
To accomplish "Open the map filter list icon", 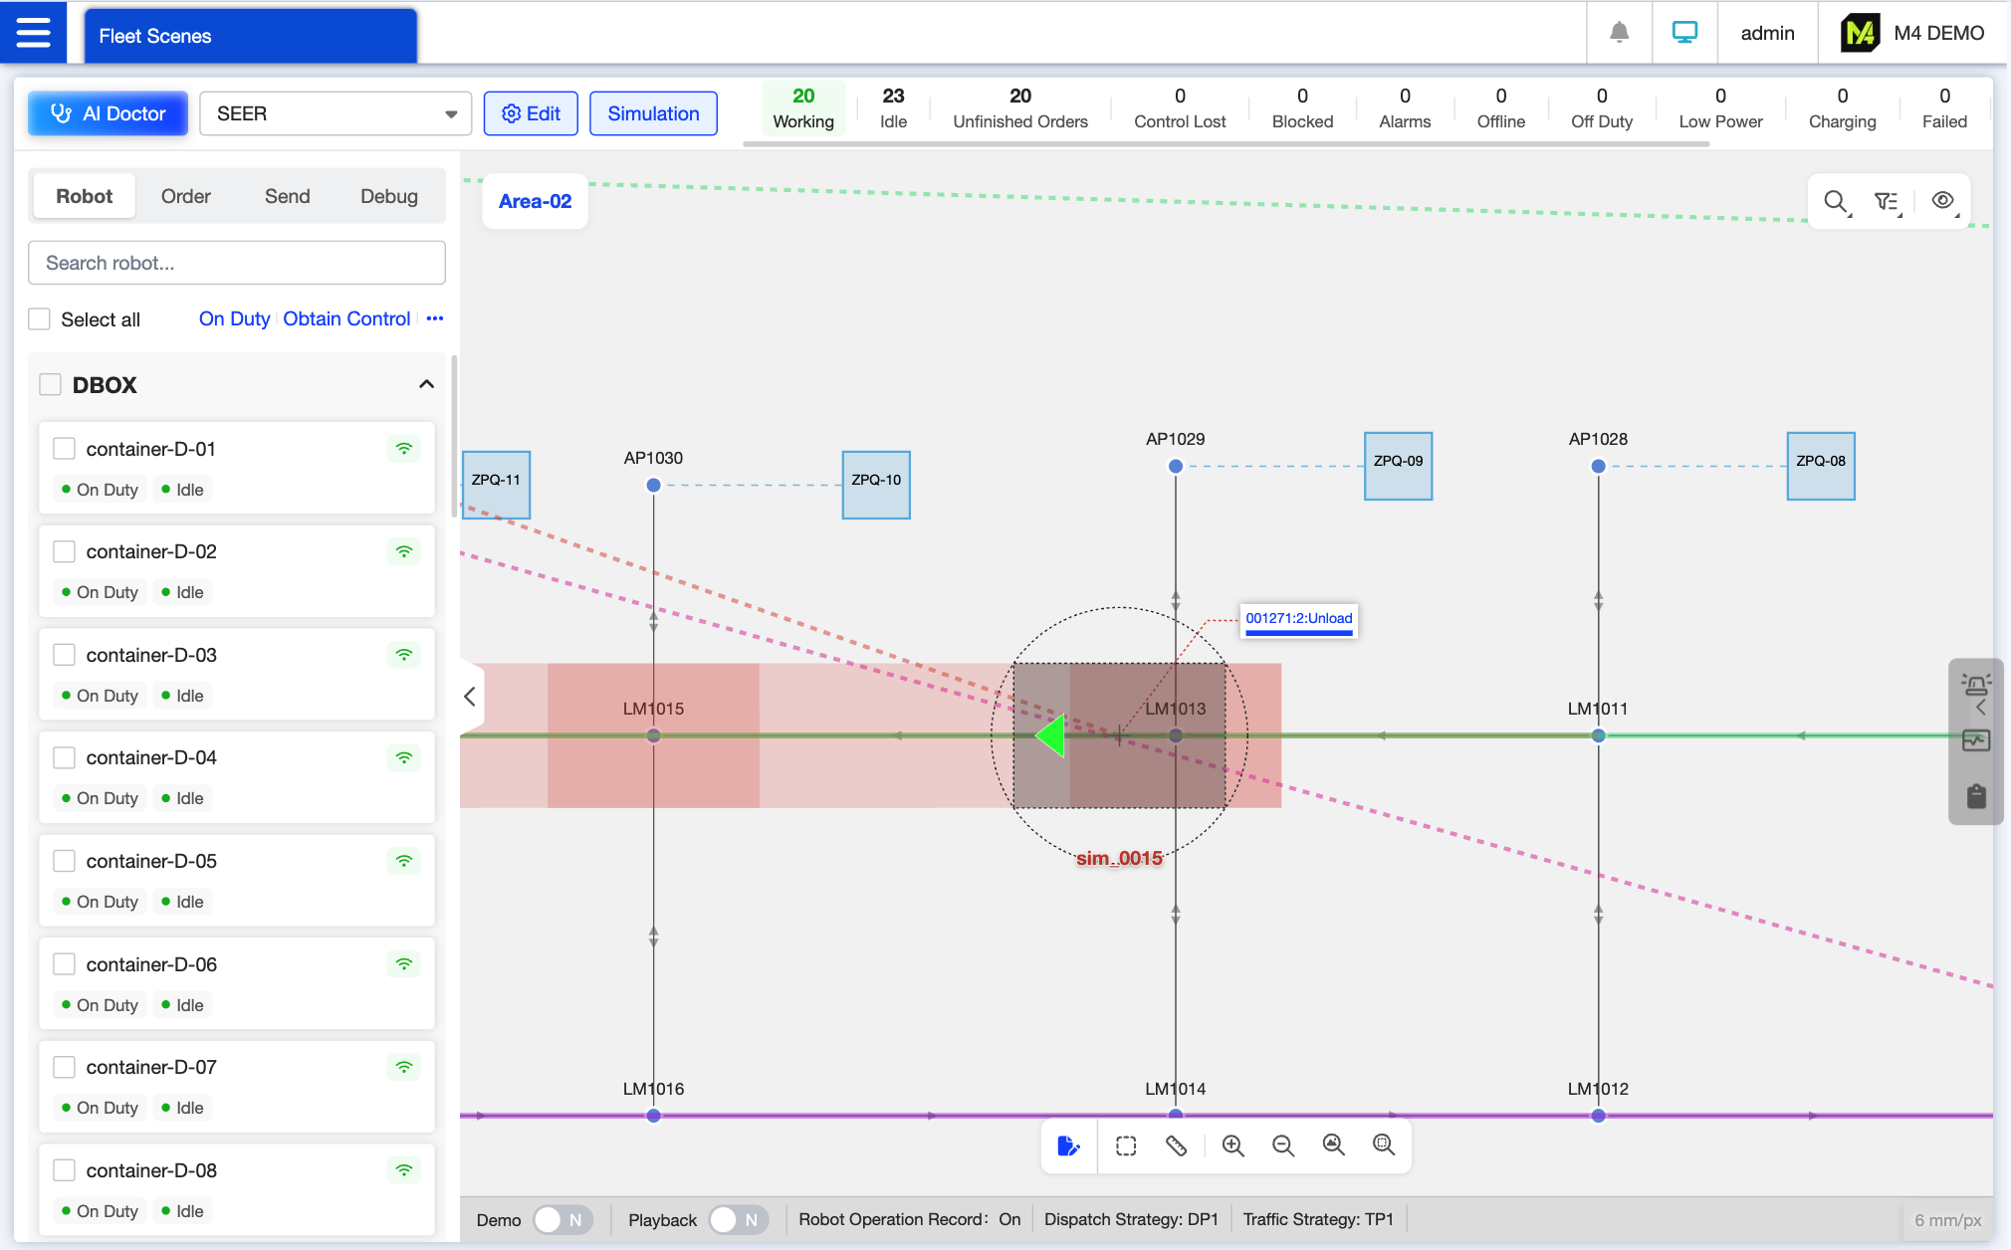I will (x=1887, y=201).
